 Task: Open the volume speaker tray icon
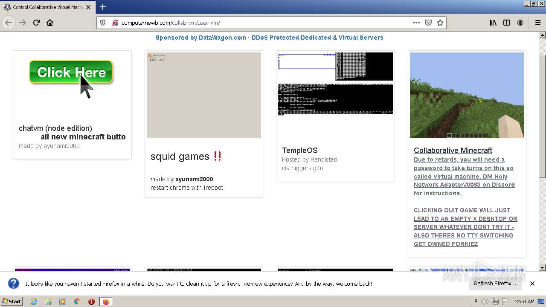click(x=485, y=301)
